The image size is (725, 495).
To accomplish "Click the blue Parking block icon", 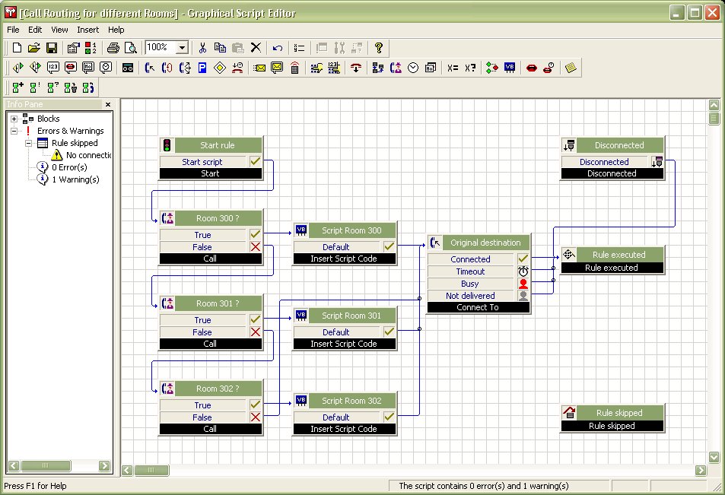I will click(202, 68).
